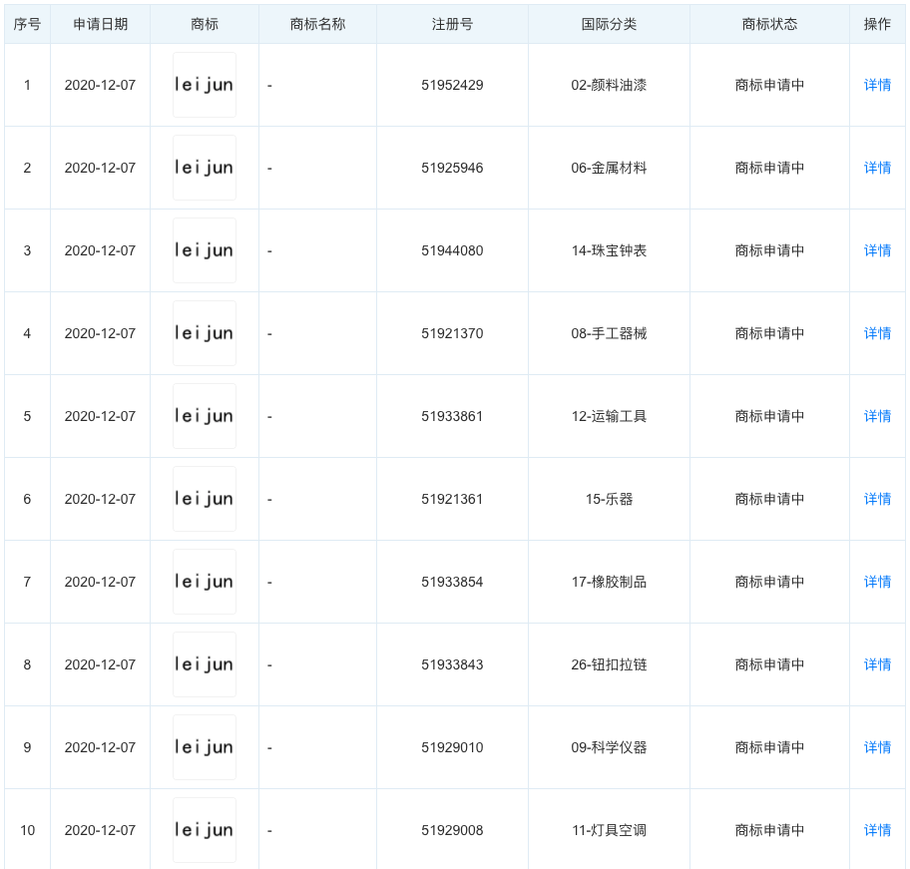Viewport: 910px width, 869px height.
Task: Click the 申请日期 column header
Action: click(x=100, y=24)
